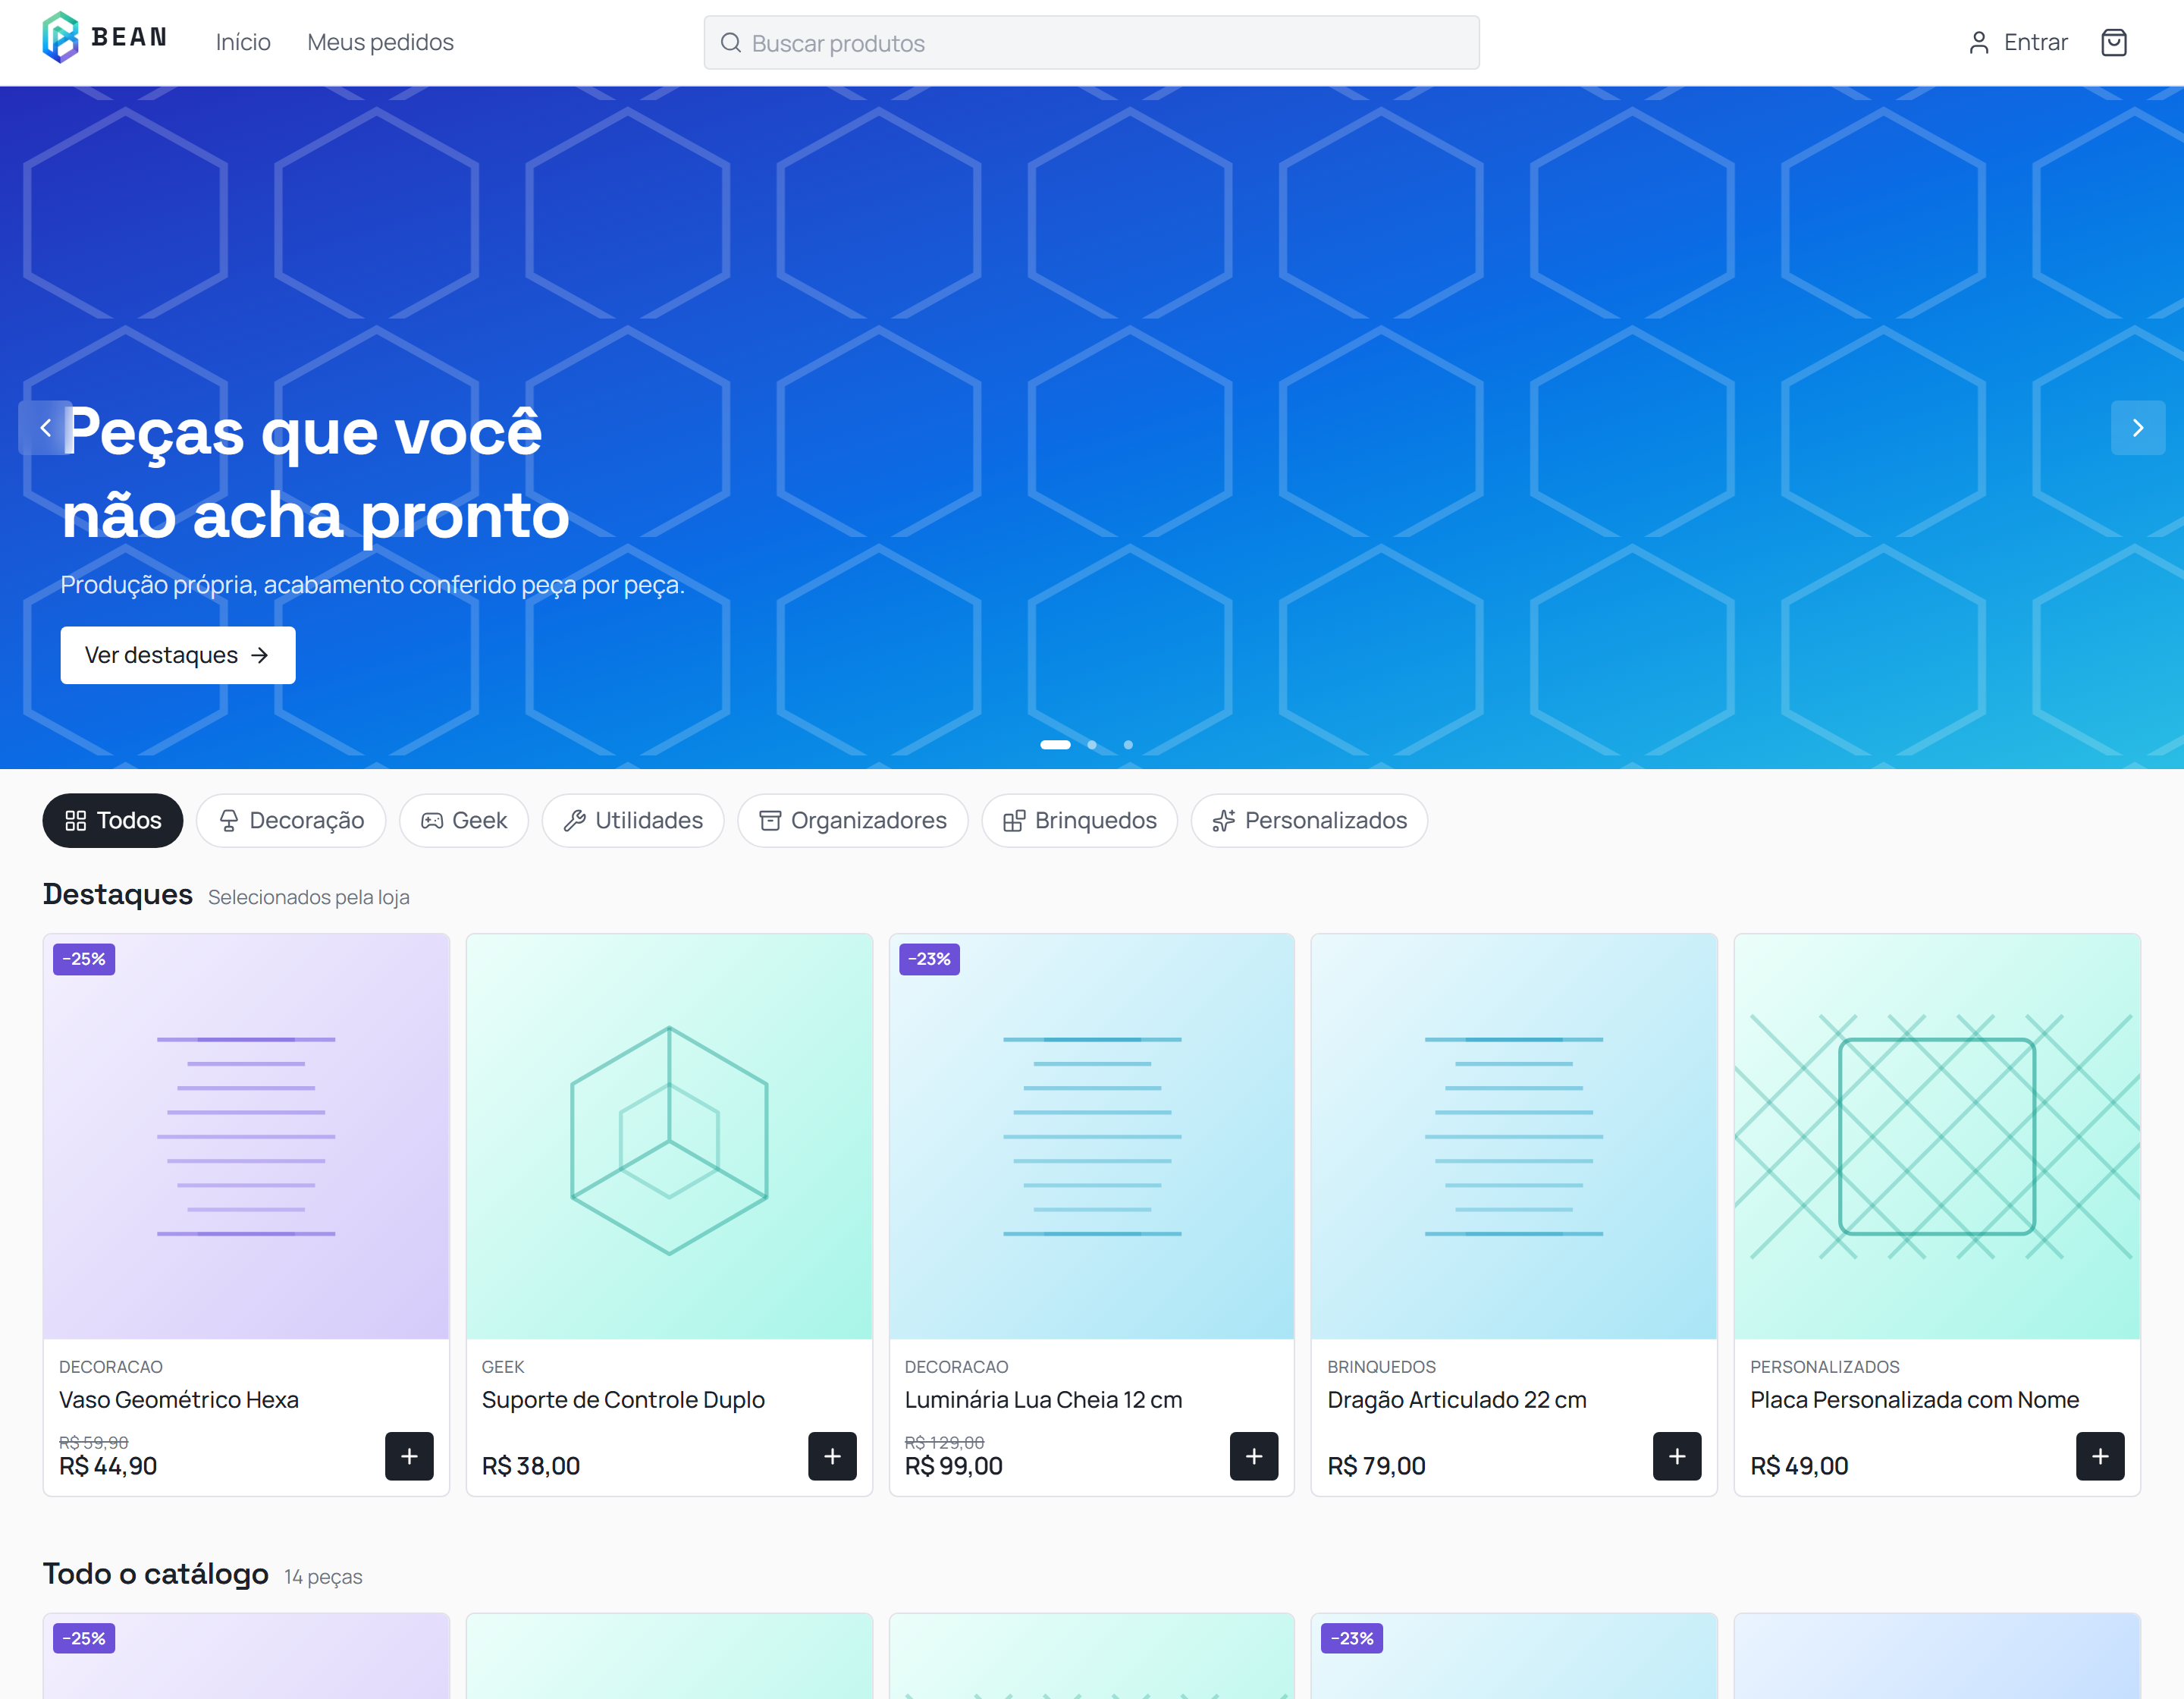
Task: Open Vaso Geométrico Hexa product image
Action: click(246, 1137)
